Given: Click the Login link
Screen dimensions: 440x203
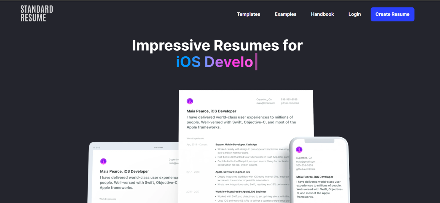Looking at the screenshot, I should (x=355, y=14).
